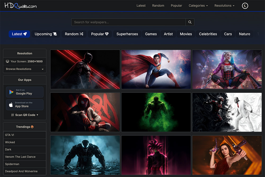Open the green Hulk wallpaper
Viewport: 265px width, 177px height.
pyautogui.click(x=156, y=112)
